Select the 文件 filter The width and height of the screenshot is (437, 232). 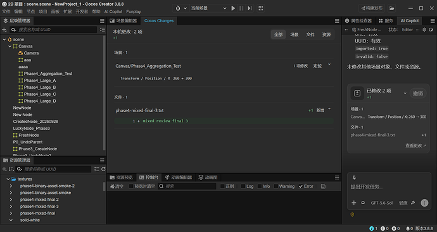point(310,35)
